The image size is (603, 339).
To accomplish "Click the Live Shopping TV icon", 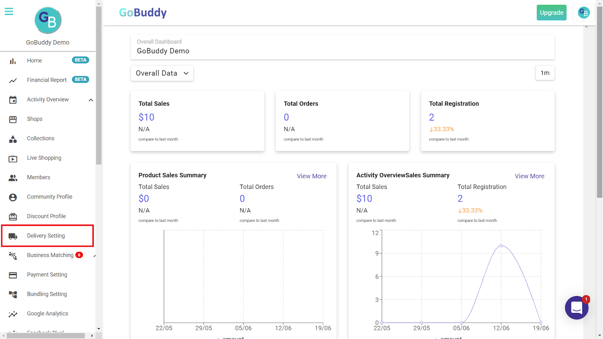I will (13, 159).
